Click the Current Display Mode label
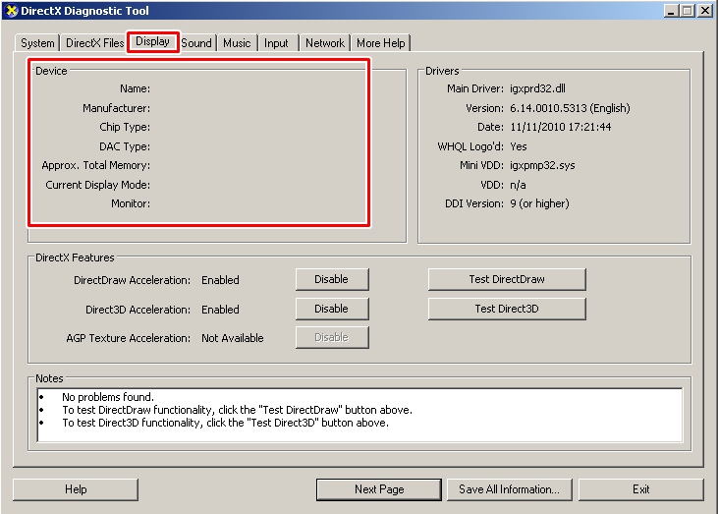This screenshot has height=514, width=718. pos(97,185)
